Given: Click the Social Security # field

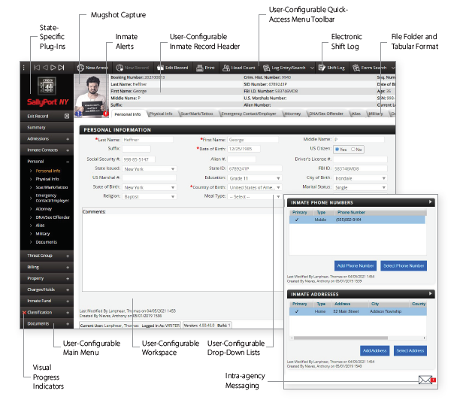Looking at the screenshot, I should point(138,159).
